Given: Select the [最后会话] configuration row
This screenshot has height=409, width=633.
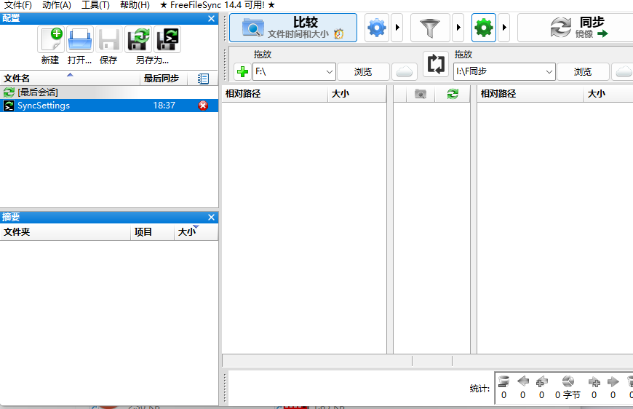Looking at the screenshot, I should (x=109, y=92).
